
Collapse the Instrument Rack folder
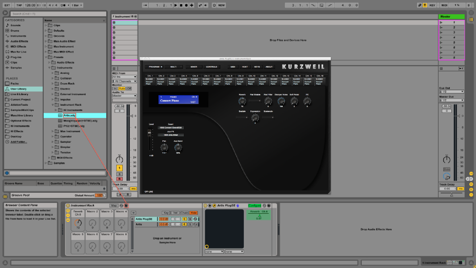tap(52, 105)
